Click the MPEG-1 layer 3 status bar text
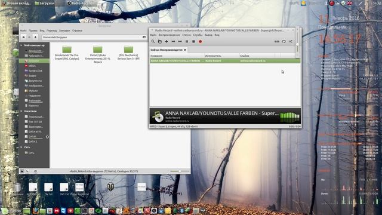The image size is (382, 215). 174,127
